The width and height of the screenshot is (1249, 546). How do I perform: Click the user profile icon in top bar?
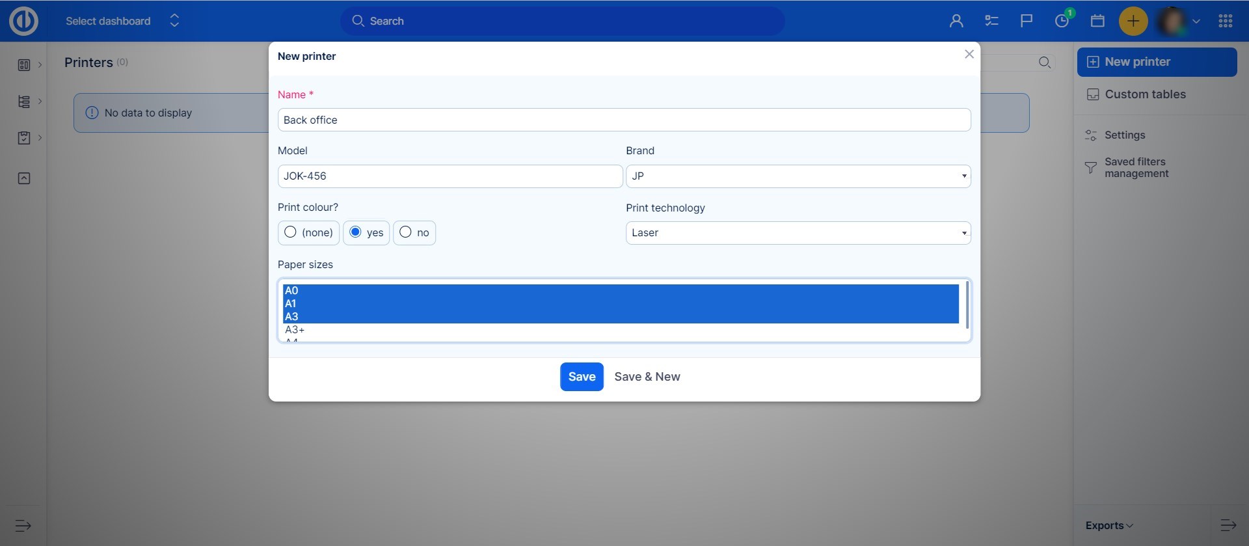tap(956, 21)
